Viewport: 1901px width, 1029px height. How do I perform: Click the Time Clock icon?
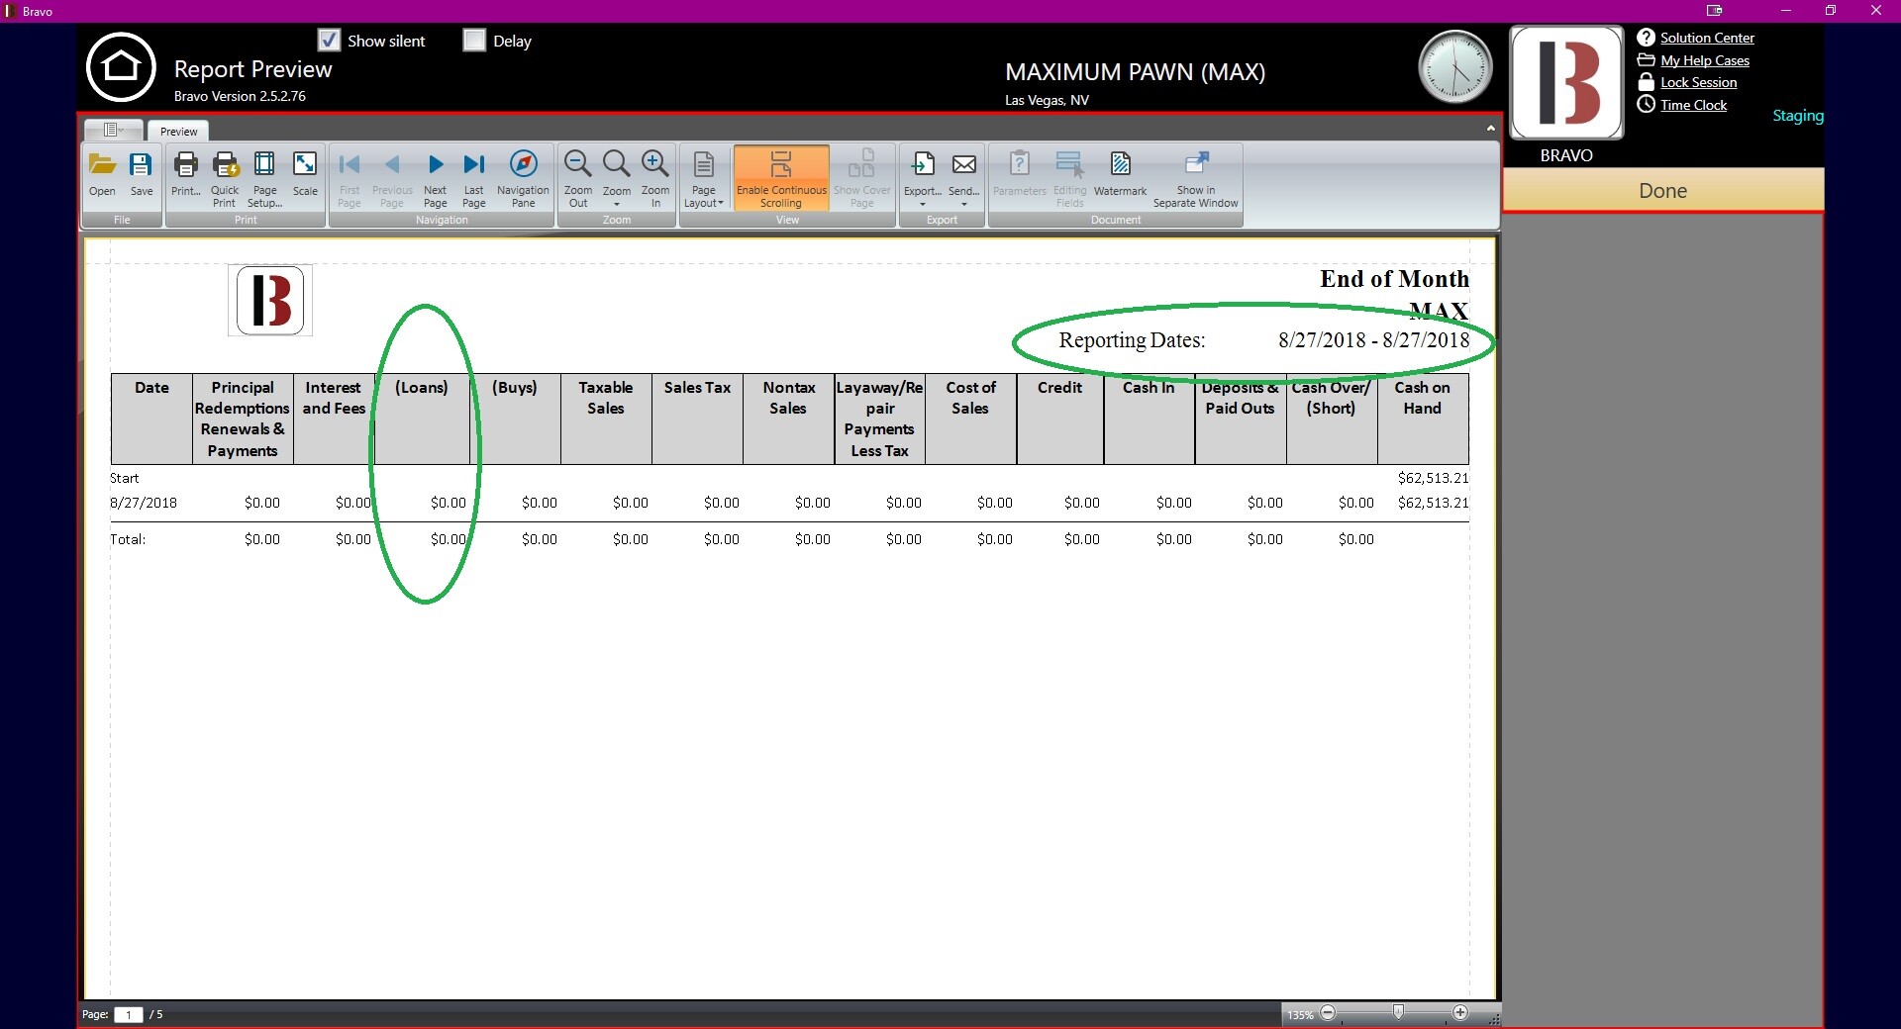tap(1646, 104)
